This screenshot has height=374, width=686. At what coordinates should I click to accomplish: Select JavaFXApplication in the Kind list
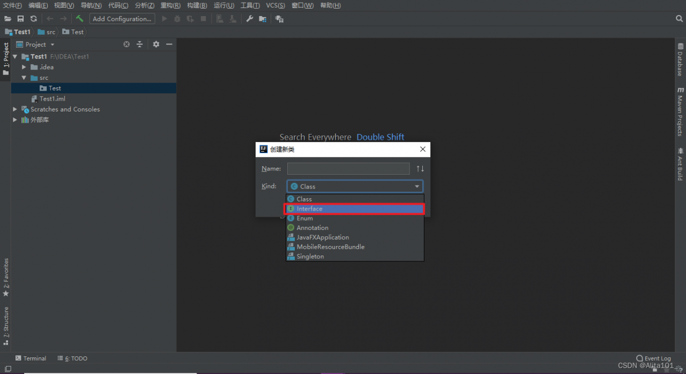[x=355, y=237]
